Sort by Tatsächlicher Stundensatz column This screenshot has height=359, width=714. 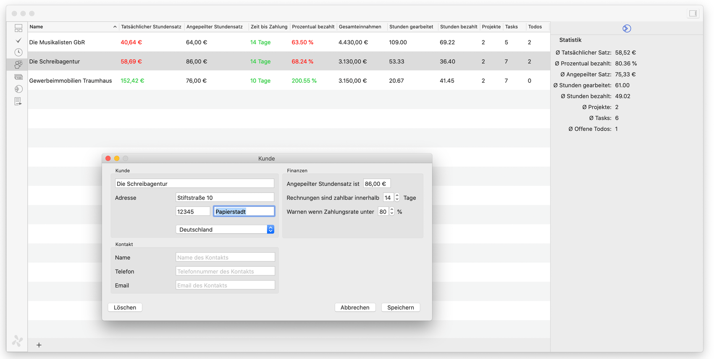tap(151, 26)
